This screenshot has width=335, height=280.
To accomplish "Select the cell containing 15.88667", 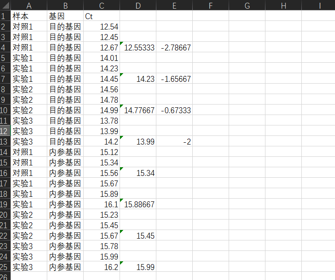I will [x=138, y=205].
